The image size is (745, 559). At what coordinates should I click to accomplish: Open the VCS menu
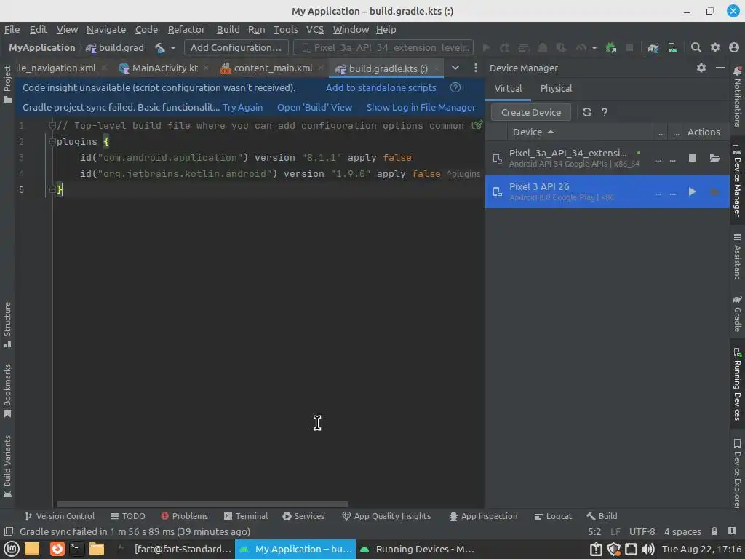(x=314, y=29)
